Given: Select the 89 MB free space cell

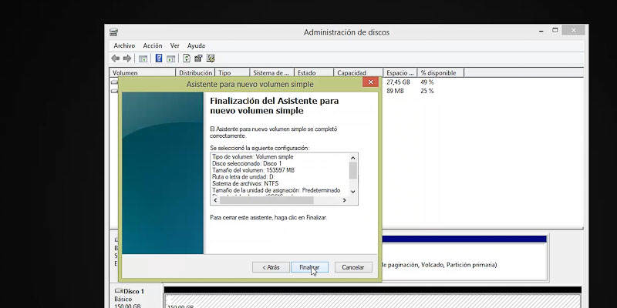Looking at the screenshot, I should 395,91.
